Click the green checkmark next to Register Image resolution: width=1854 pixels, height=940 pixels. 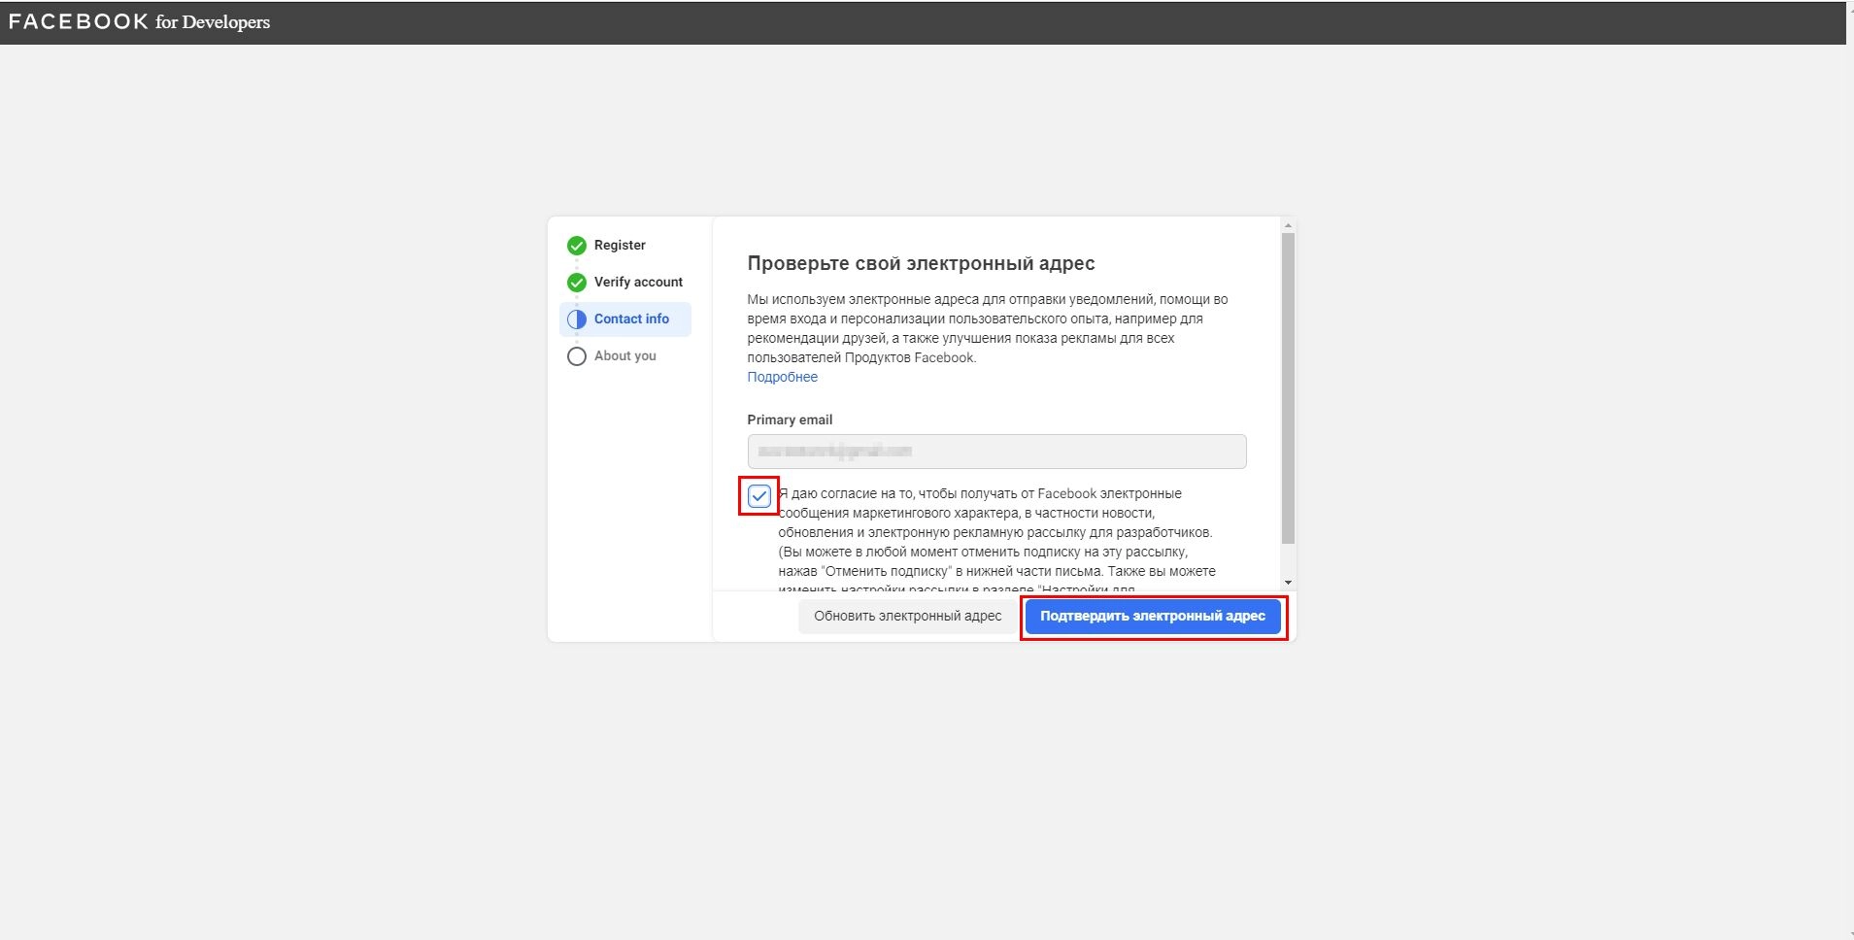[577, 246]
